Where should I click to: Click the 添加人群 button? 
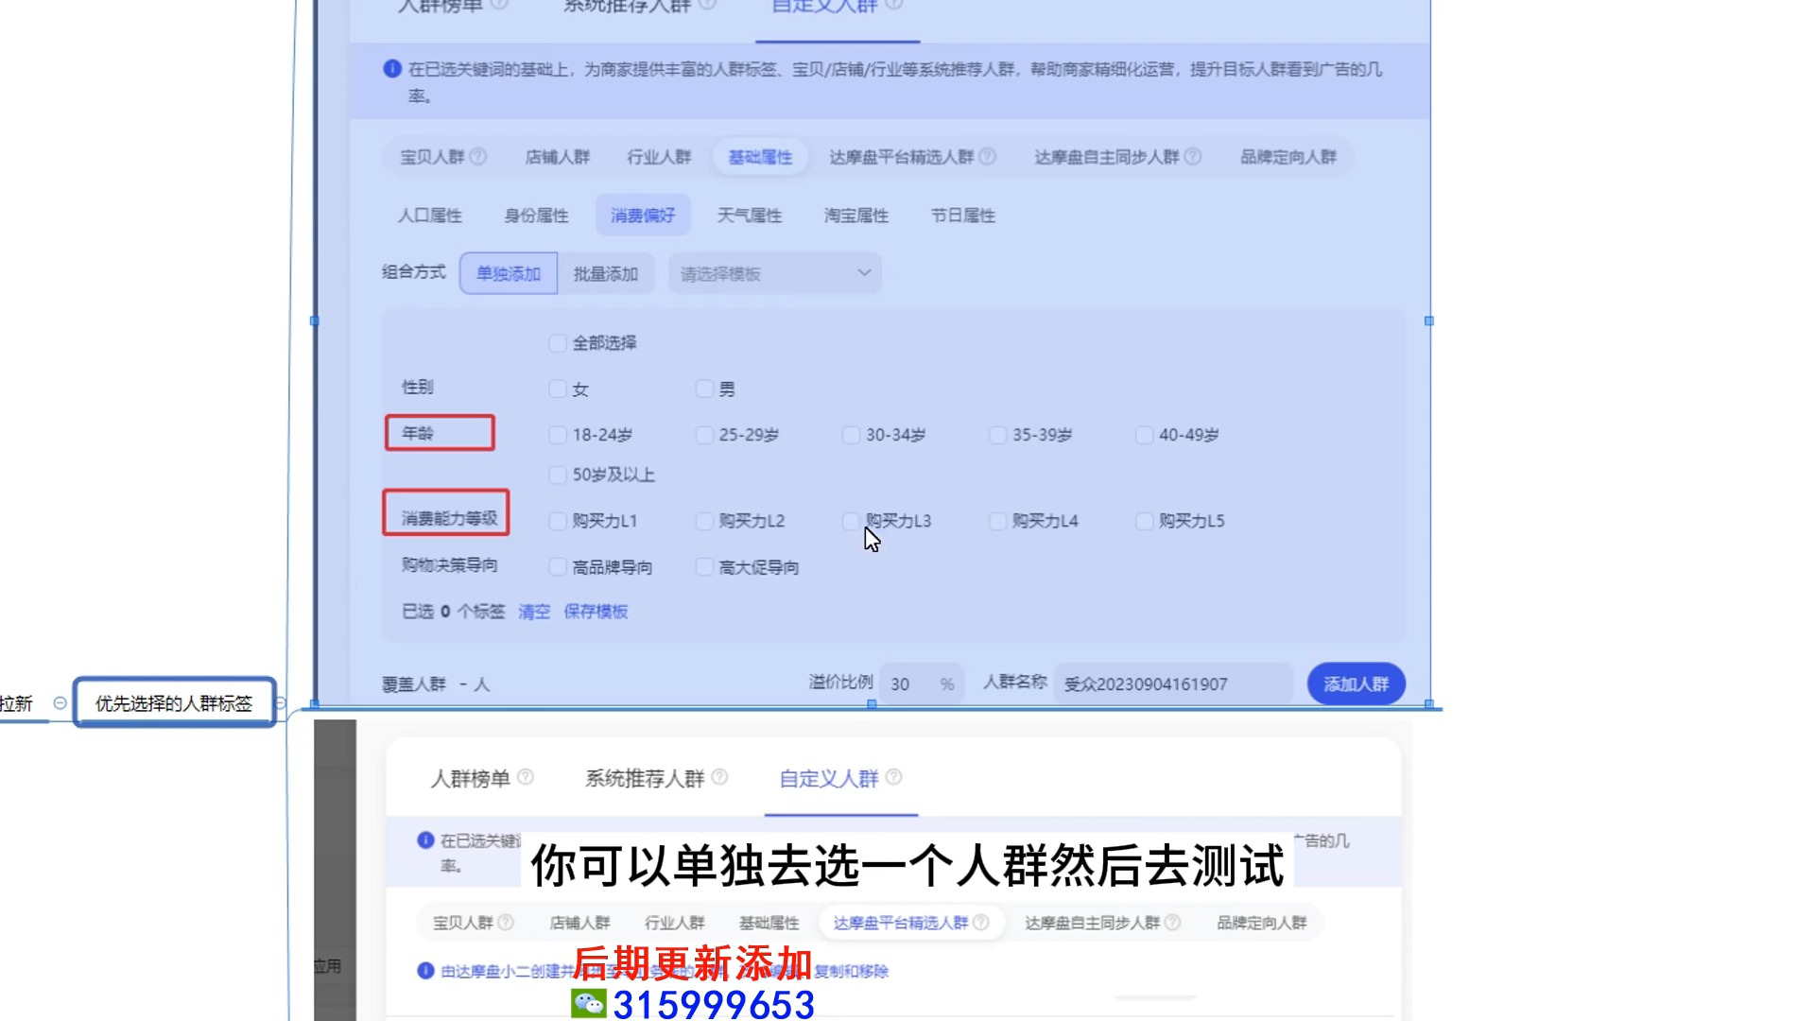click(1356, 684)
